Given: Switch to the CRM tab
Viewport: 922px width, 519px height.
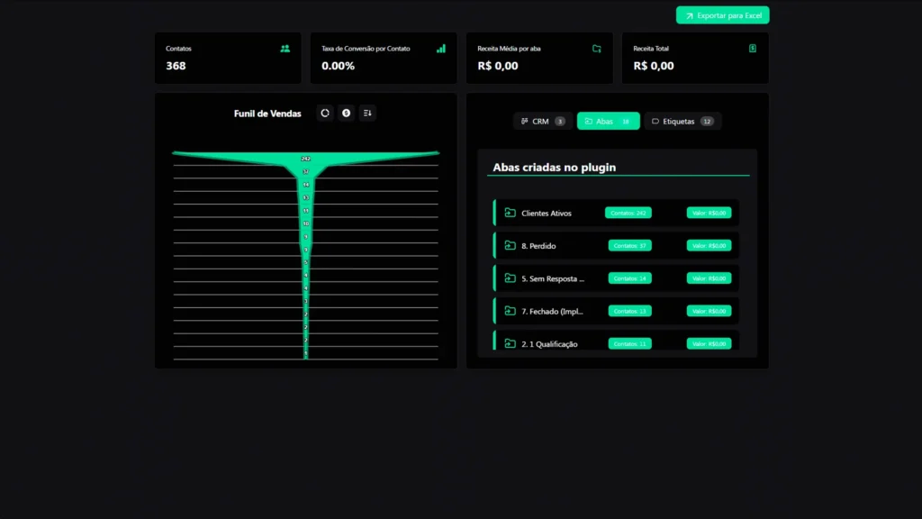Looking at the screenshot, I should click(x=542, y=122).
